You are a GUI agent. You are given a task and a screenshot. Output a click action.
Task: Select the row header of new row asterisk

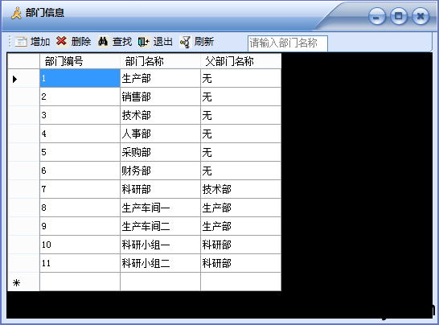pos(23,282)
